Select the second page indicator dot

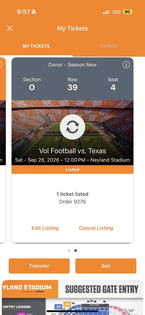76,250
